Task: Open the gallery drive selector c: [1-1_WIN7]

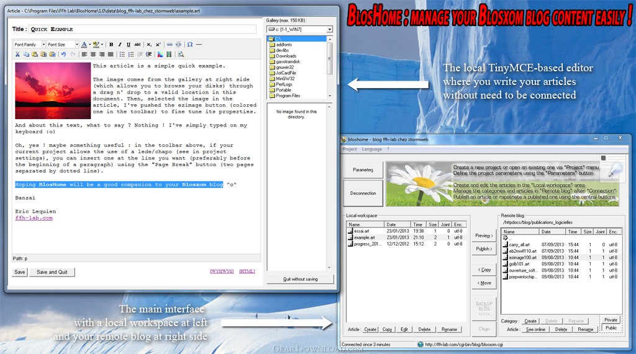Action: click(x=300, y=29)
